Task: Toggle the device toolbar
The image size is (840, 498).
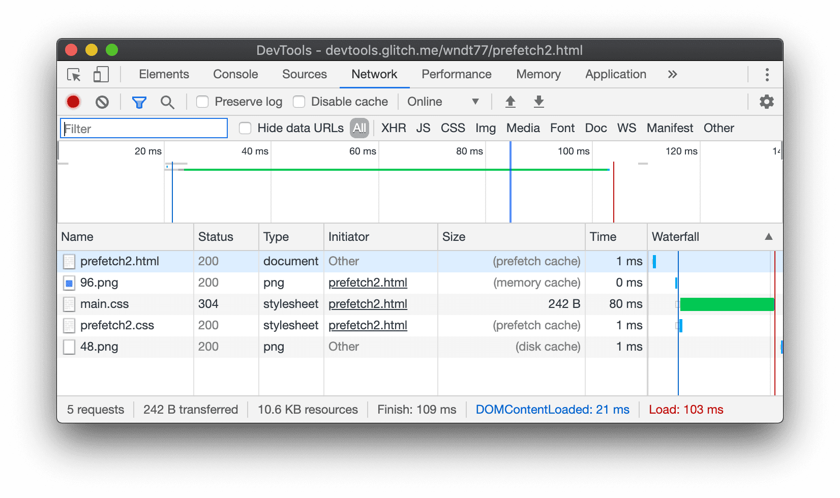Action: 101,74
